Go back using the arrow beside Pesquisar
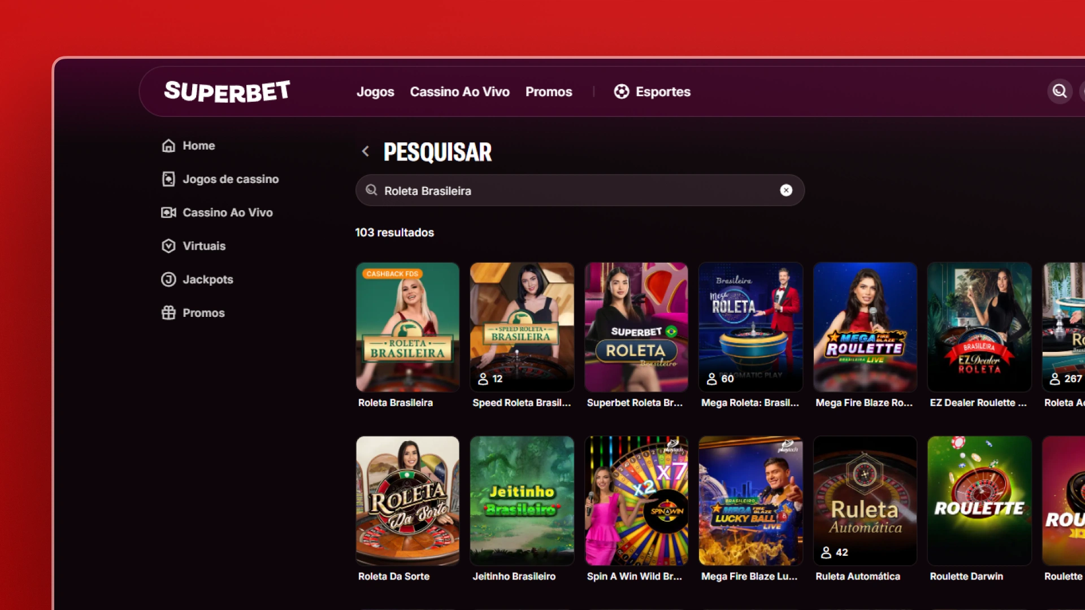The height and width of the screenshot is (610, 1085). pyautogui.click(x=366, y=151)
